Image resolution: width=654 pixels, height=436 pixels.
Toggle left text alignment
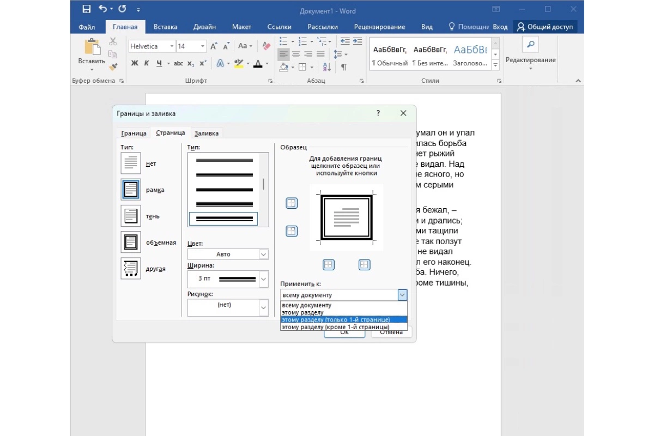(x=283, y=54)
